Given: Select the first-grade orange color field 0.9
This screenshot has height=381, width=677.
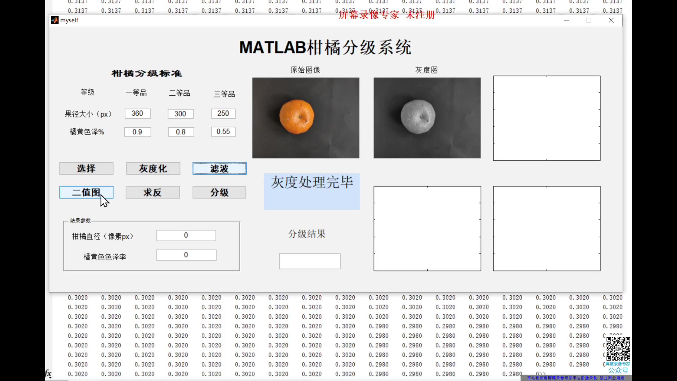Looking at the screenshot, I should (138, 132).
